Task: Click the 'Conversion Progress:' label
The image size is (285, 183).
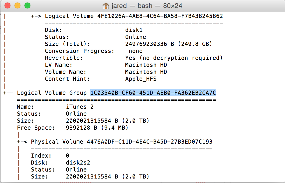Action: [x=80, y=51]
